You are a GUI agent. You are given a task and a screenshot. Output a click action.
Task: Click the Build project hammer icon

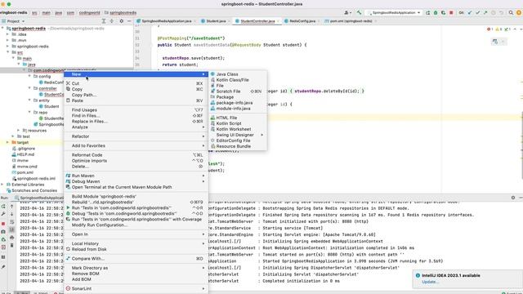[x=359, y=13]
